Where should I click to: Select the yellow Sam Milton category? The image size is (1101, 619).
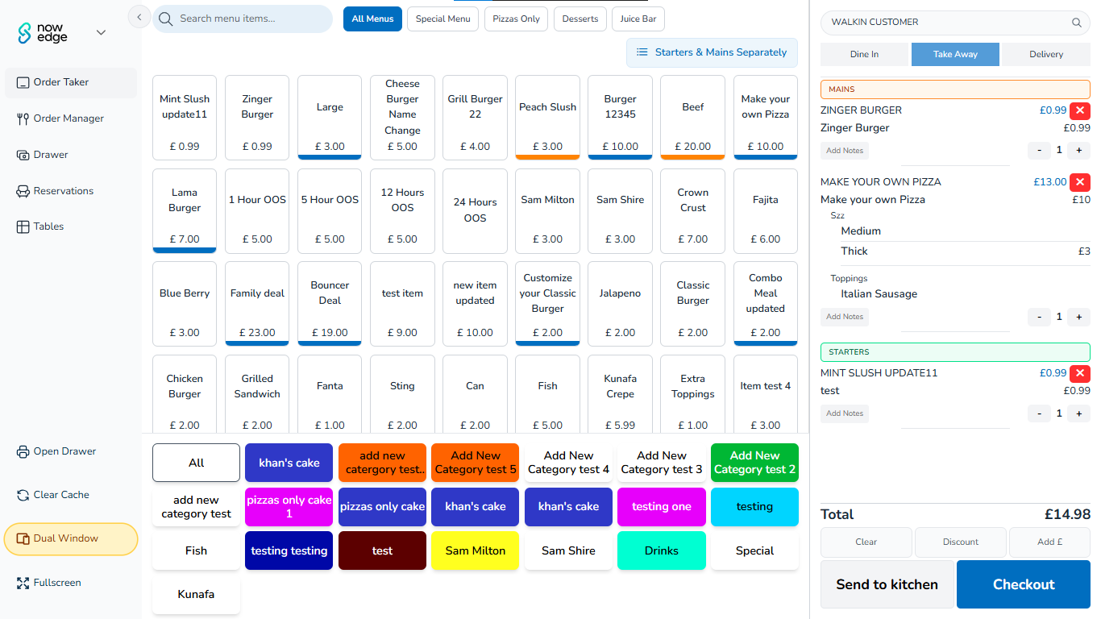(476, 550)
